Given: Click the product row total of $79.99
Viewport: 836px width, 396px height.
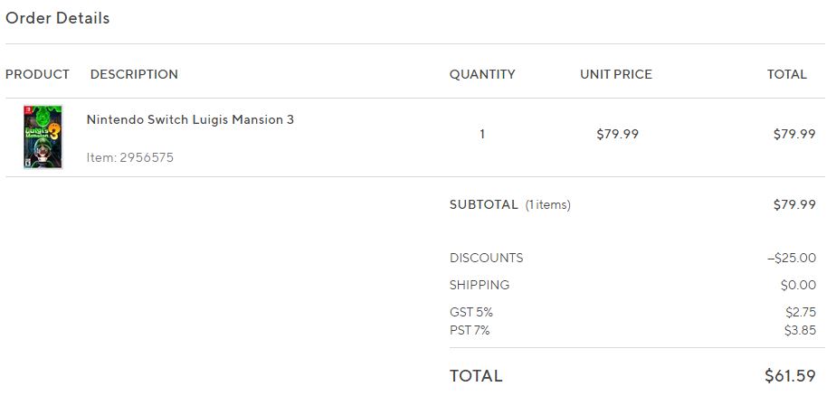Looking at the screenshot, I should coord(793,134).
